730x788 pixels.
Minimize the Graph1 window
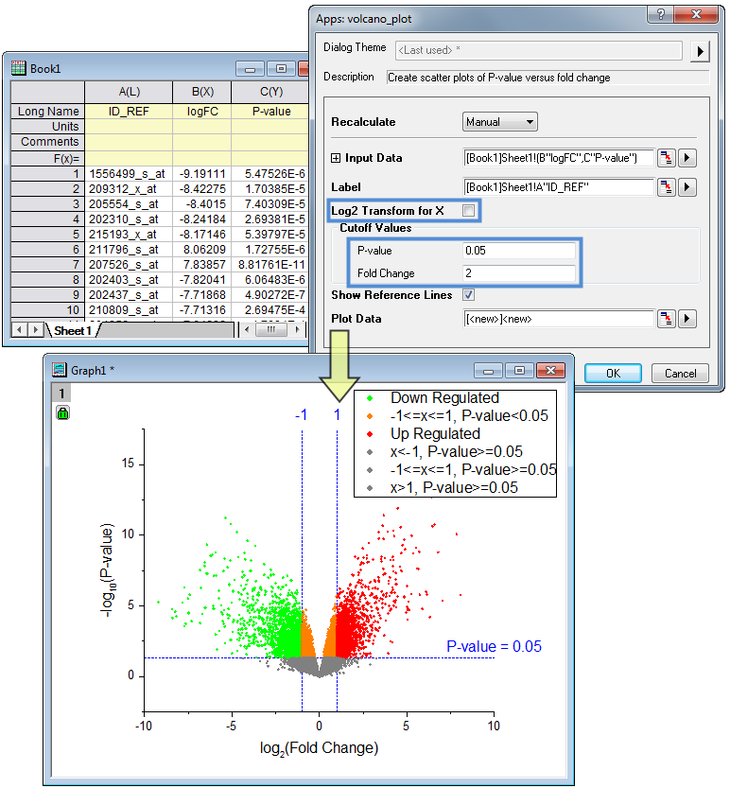tap(487, 371)
